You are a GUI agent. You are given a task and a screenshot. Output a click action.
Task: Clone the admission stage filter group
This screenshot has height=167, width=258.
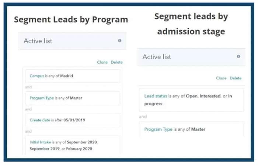click(x=221, y=78)
